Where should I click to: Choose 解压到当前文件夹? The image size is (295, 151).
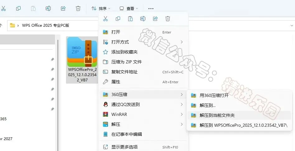coord(239,115)
